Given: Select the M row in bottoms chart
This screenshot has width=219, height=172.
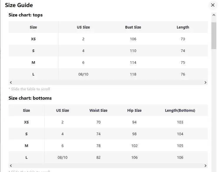Looking at the screenshot, I should coord(26,146).
